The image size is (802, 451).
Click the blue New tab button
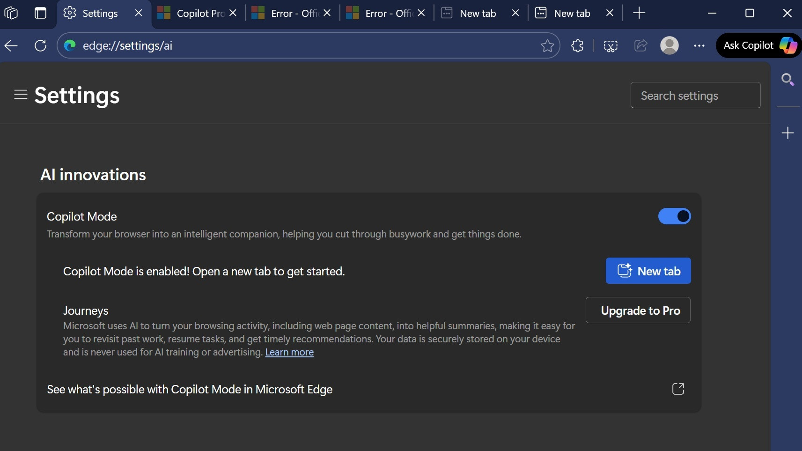[x=648, y=271]
